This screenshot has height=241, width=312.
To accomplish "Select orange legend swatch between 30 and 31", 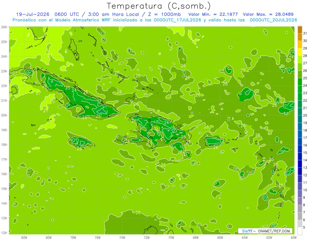I will pyautogui.click(x=300, y=37).
